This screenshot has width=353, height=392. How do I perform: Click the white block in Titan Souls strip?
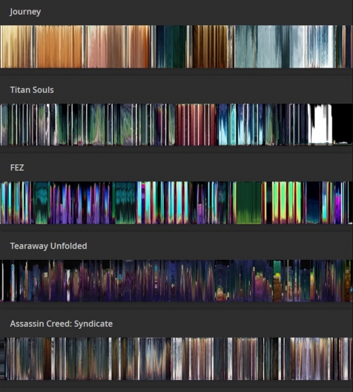pyautogui.click(x=320, y=125)
